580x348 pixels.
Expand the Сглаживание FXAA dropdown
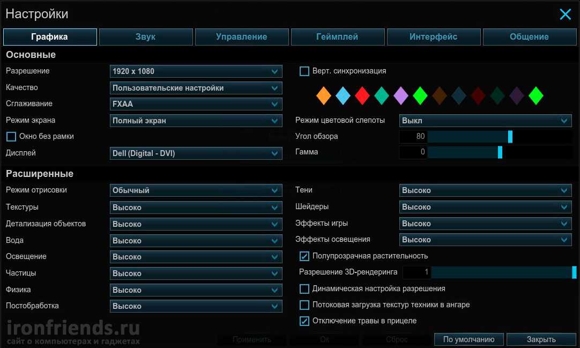pos(196,104)
